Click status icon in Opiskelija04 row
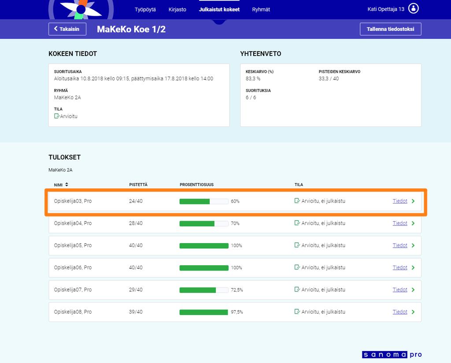 (x=297, y=223)
